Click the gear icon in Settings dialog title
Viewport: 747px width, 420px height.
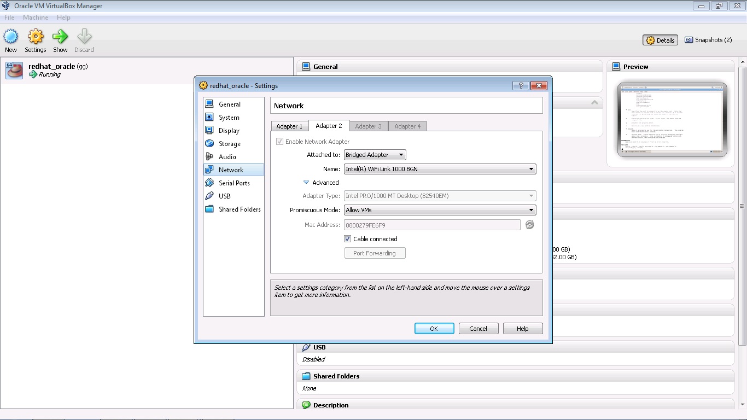coord(203,85)
